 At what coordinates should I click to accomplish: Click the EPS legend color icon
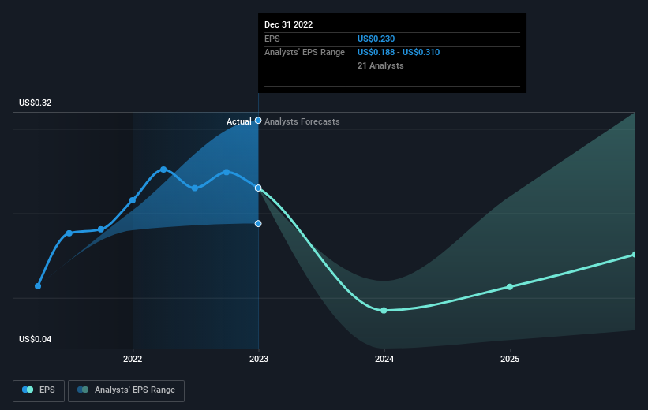(x=28, y=389)
